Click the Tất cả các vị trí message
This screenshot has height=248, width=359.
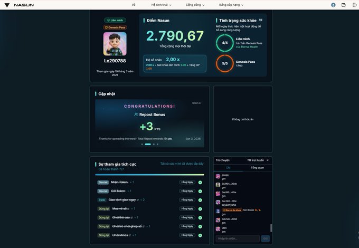point(182,164)
